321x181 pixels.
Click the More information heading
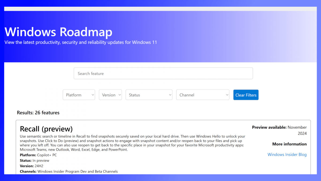[x=289, y=144]
